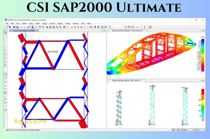The height and width of the screenshot is (139, 210).
Task: Click the I-section Steel Design icon
Action: pyautogui.click(x=145, y=27)
